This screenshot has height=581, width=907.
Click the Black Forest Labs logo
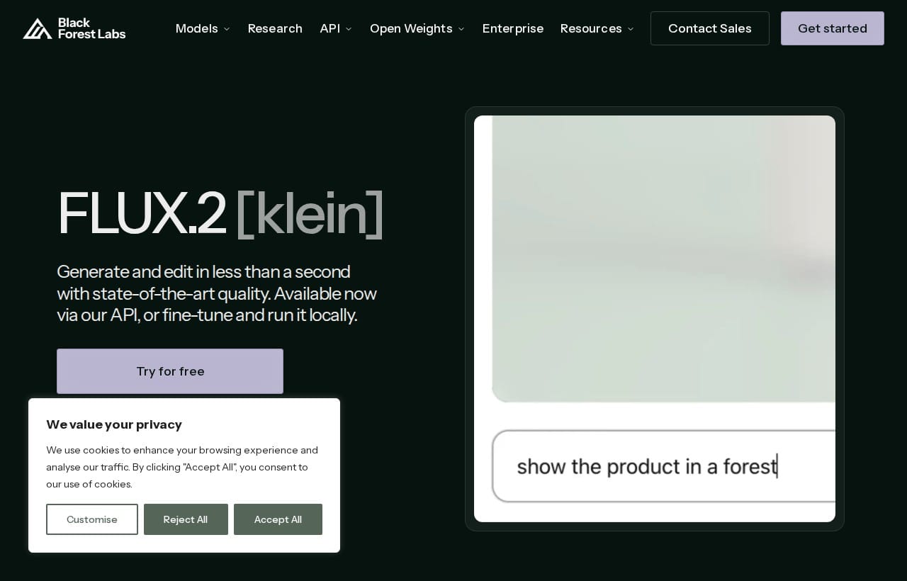tap(74, 28)
